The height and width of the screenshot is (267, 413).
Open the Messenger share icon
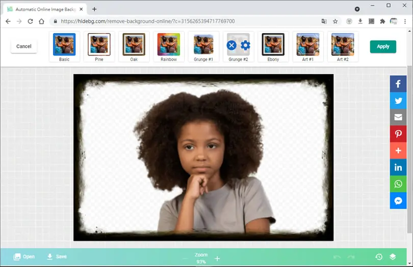pyautogui.click(x=398, y=201)
